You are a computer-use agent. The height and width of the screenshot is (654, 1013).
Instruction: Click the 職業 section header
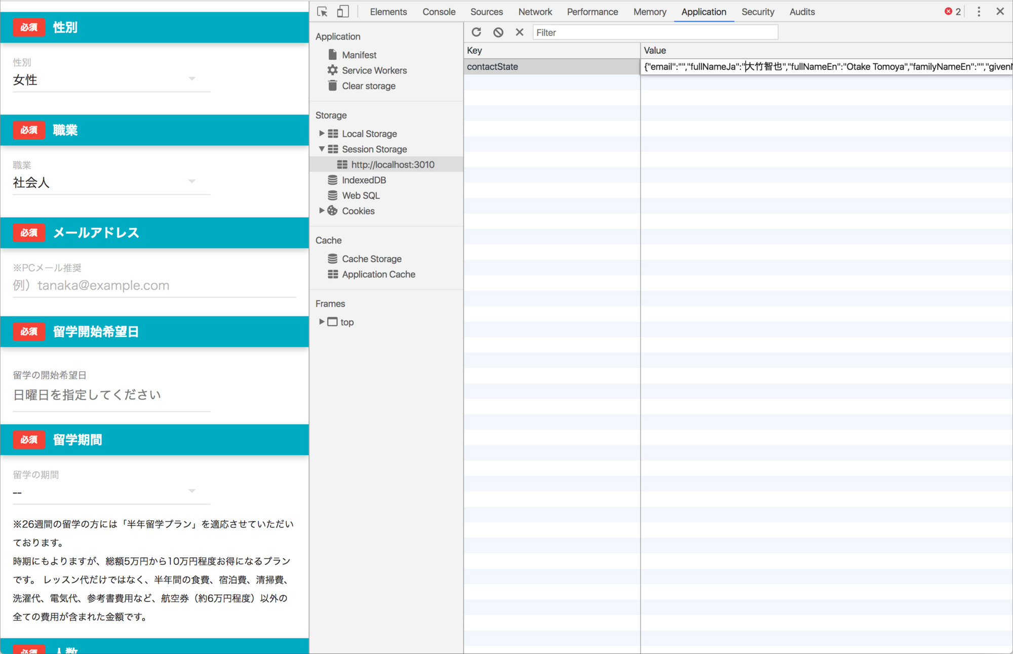tap(154, 130)
